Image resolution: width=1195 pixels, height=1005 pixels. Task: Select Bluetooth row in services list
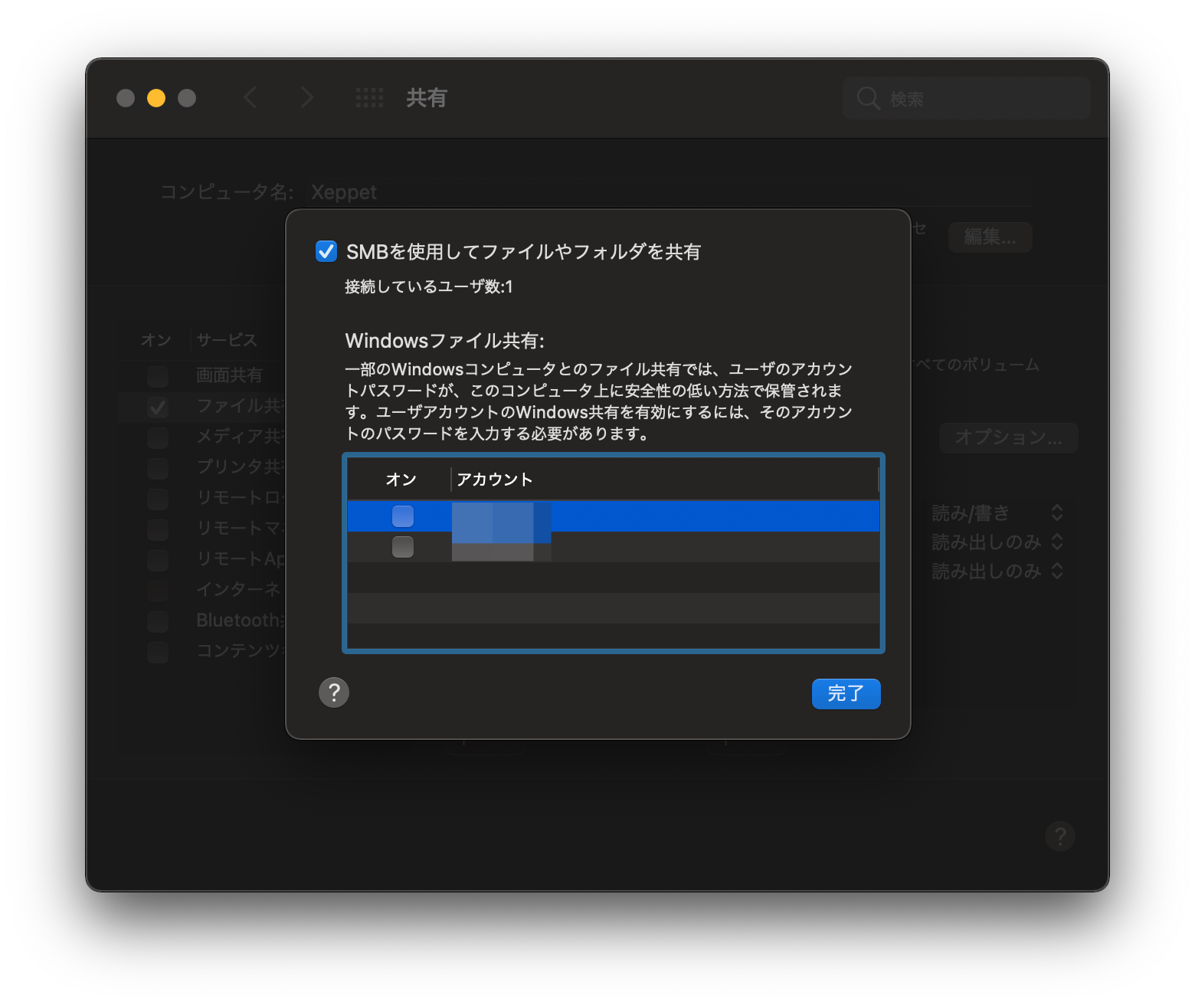pyautogui.click(x=241, y=620)
